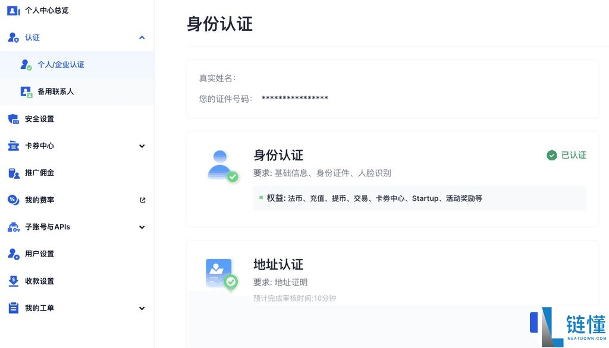Click the external-link icon beside 我的费率

click(x=143, y=200)
